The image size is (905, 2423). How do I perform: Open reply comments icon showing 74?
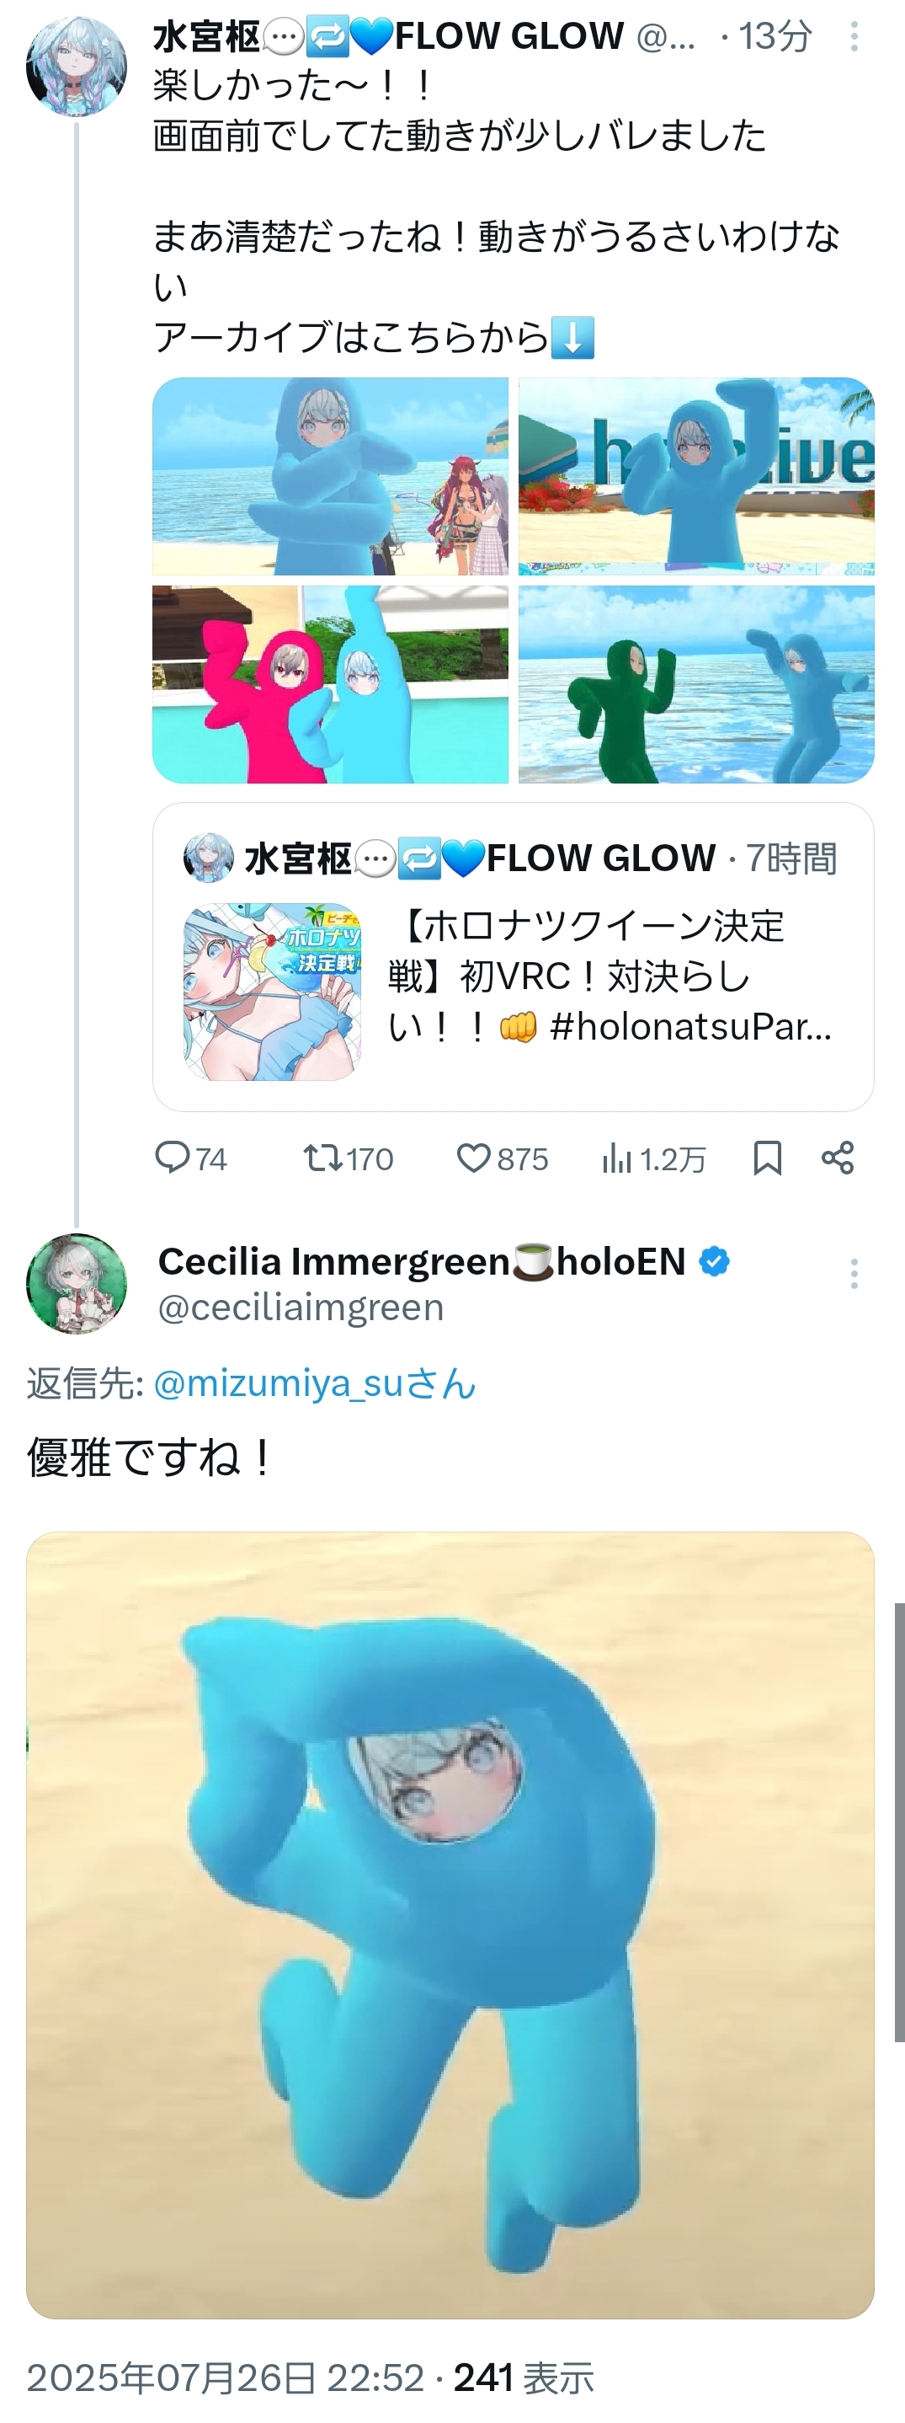pos(191,1158)
